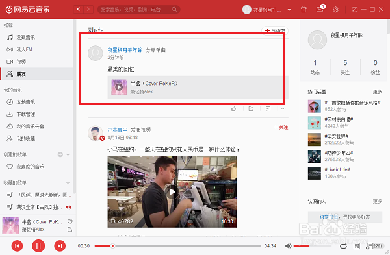Like the 最美的回忆 post
Image resolution: width=390 pixels, height=255 pixels.
point(233,108)
